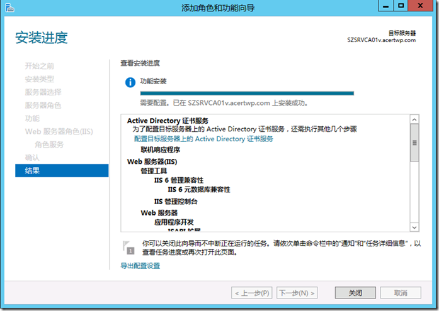This screenshot has height=311, width=439.
Task: Click the blue information icon beside 功能安装
Action: tap(130, 82)
